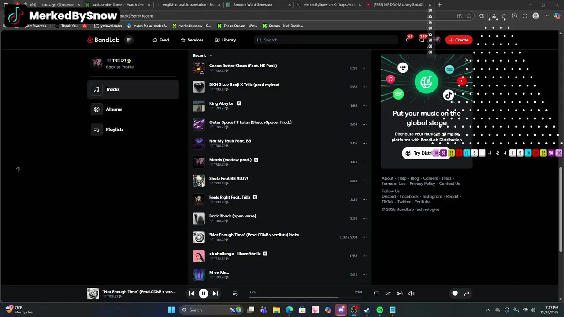Like the current track with heart
Image resolution: width=564 pixels, height=317 pixels.
coord(455,293)
